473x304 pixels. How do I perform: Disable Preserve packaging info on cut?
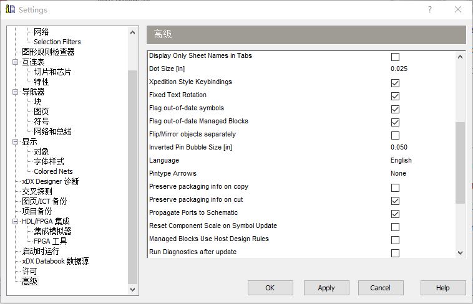(x=395, y=201)
